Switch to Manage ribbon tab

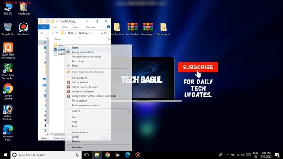coord(90,27)
